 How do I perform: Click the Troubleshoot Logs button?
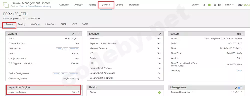(x=59, y=49)
